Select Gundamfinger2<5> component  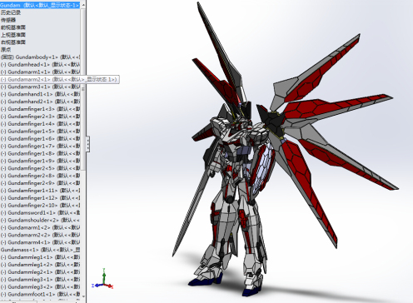click(x=40, y=168)
